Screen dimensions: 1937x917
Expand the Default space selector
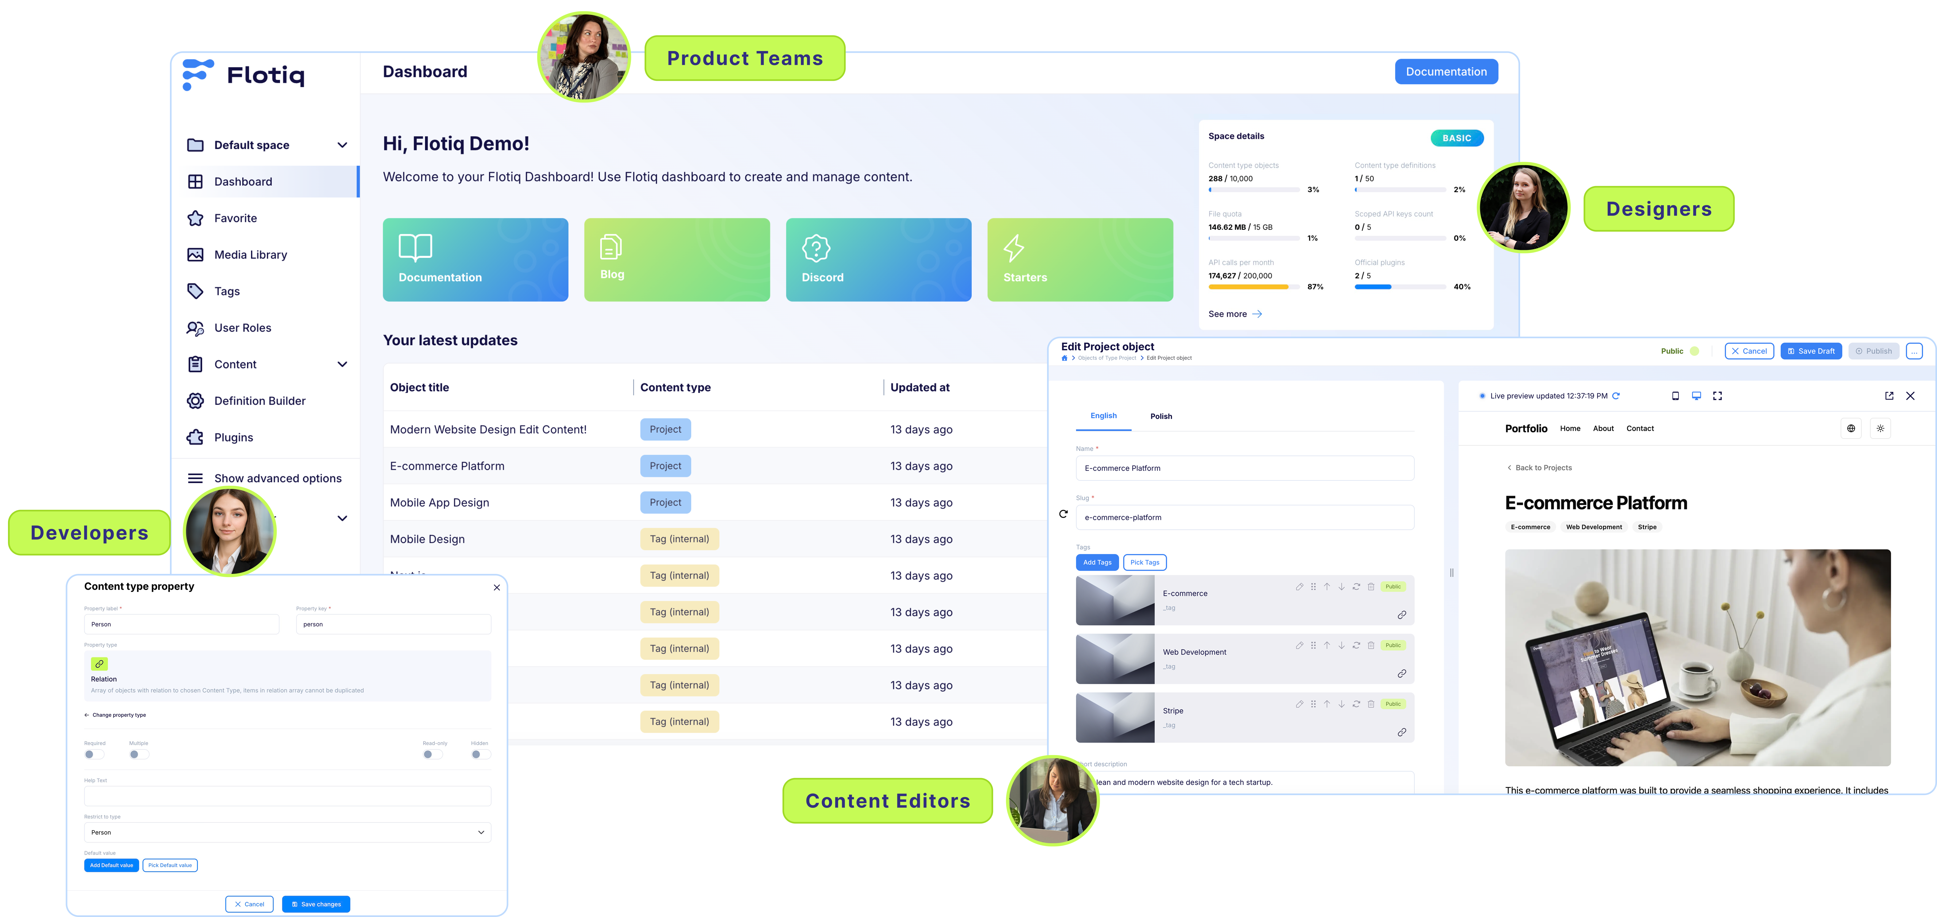coord(342,145)
